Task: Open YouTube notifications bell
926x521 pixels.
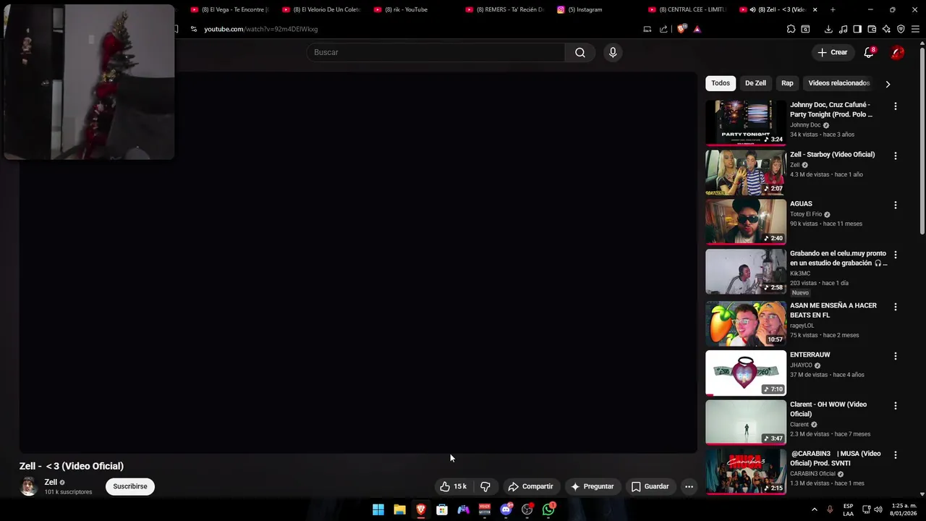Action: click(869, 52)
